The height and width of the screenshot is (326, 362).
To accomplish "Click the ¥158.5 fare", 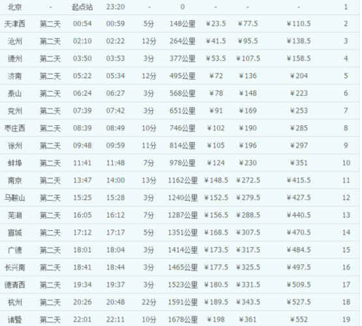I will point(299,59).
